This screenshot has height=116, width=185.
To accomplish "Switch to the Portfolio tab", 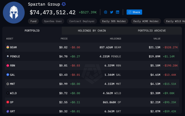I will [32, 31].
